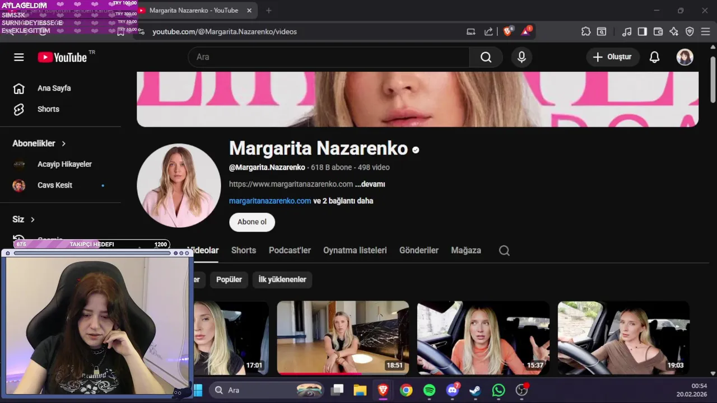Open account avatar menu at top right

(x=685, y=57)
